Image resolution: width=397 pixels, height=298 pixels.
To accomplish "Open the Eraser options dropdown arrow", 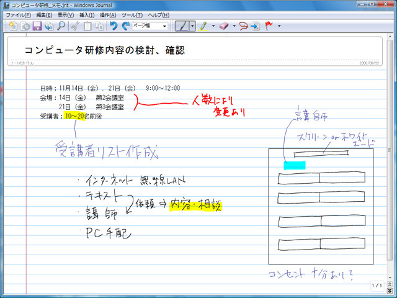I will pos(234,26).
